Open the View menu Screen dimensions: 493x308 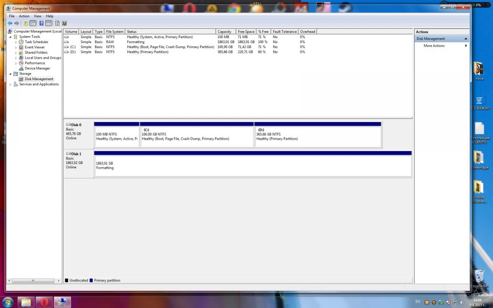[x=37, y=16]
